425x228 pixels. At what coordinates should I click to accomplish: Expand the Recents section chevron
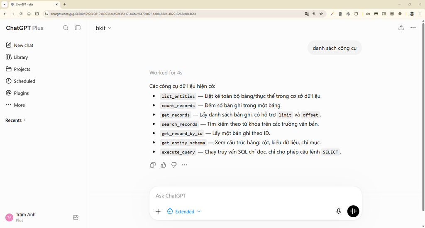(x=24, y=120)
